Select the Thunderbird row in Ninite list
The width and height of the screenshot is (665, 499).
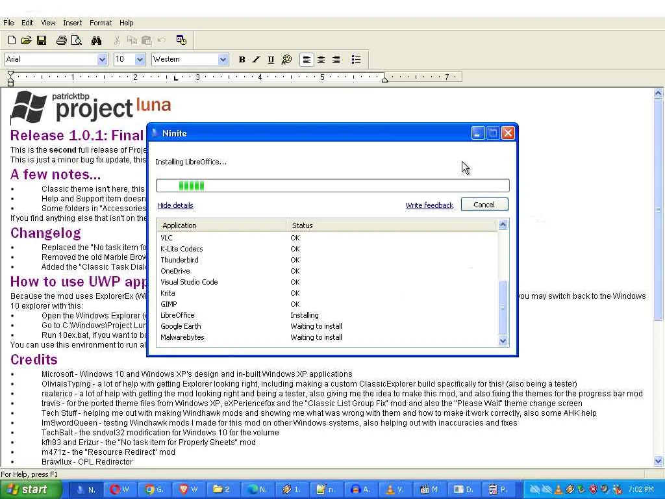327,260
